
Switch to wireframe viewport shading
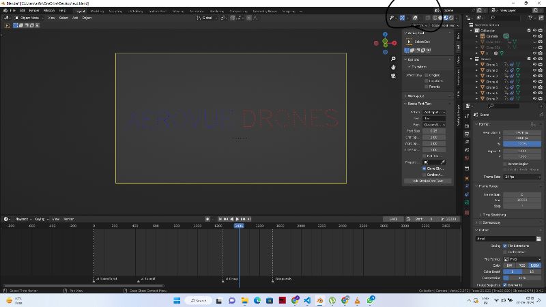point(435,18)
